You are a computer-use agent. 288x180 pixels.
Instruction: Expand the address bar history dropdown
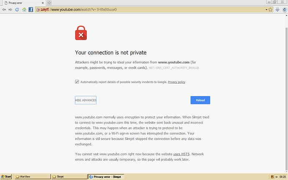(266, 10)
